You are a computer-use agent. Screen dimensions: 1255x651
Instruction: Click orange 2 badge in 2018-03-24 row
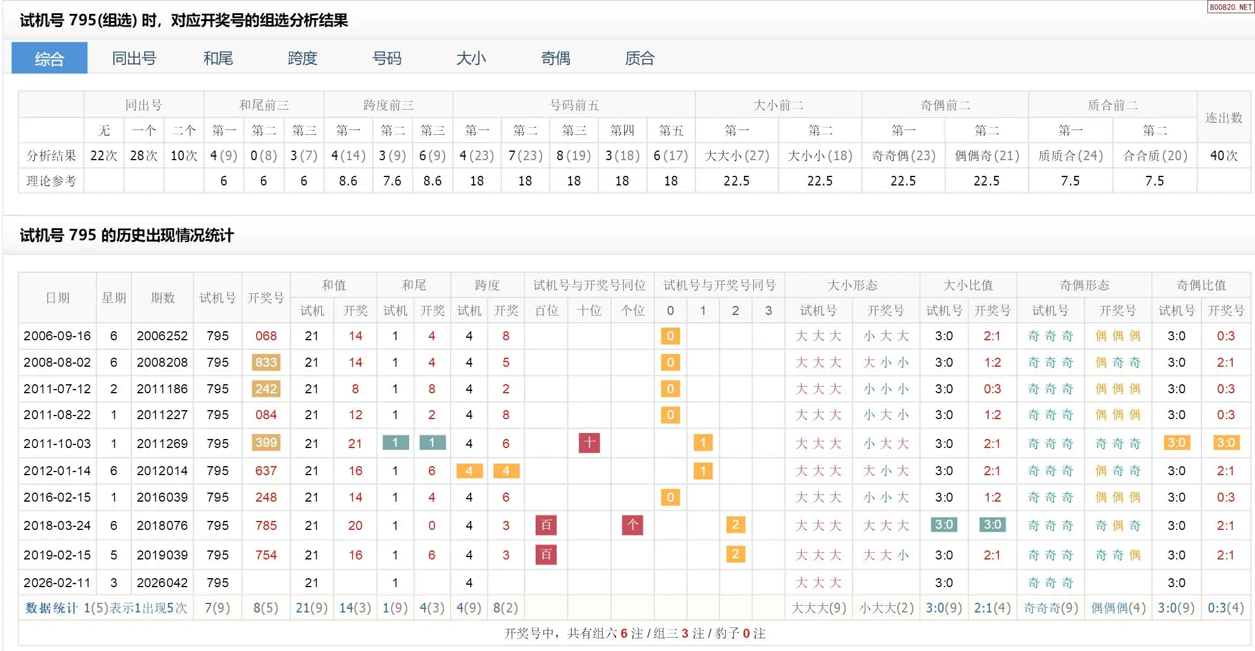(x=735, y=525)
